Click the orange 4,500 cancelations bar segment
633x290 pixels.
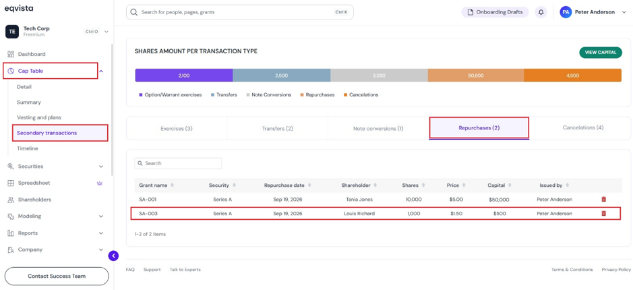click(x=573, y=76)
